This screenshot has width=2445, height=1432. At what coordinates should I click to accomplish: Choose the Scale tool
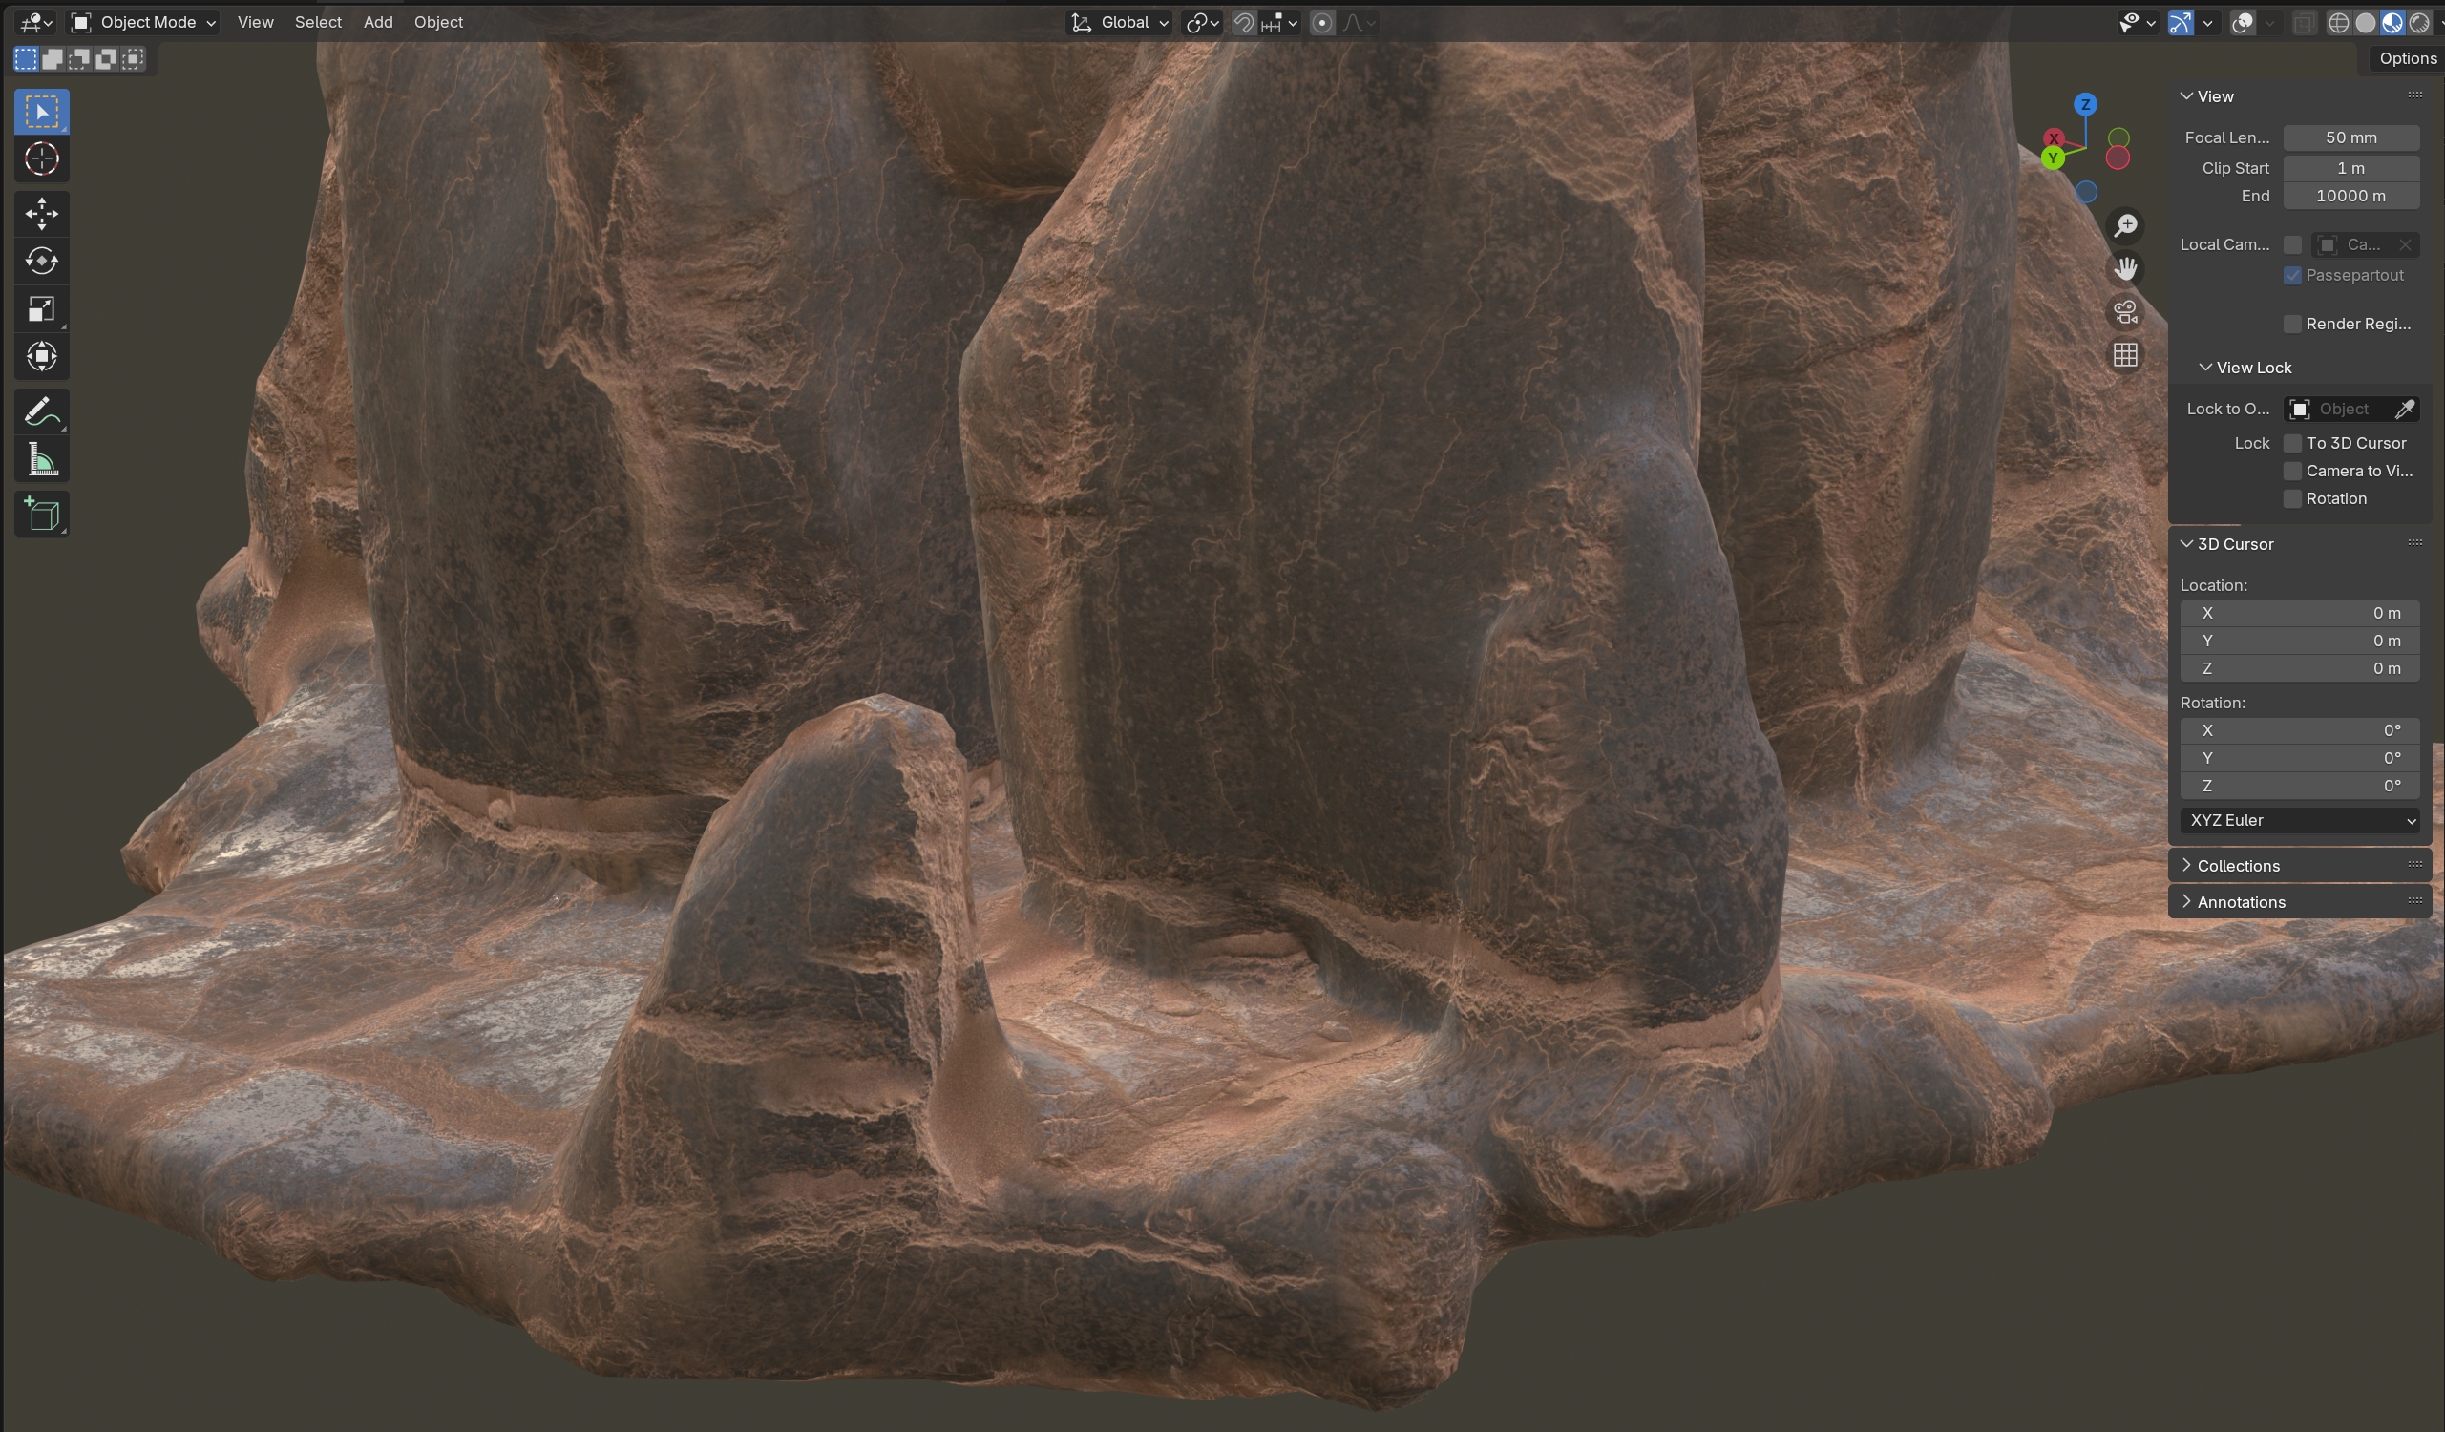click(x=41, y=308)
